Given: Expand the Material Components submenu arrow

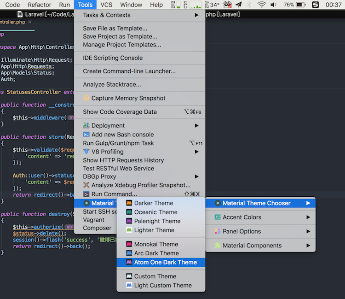Looking at the screenshot, I should [308, 246].
